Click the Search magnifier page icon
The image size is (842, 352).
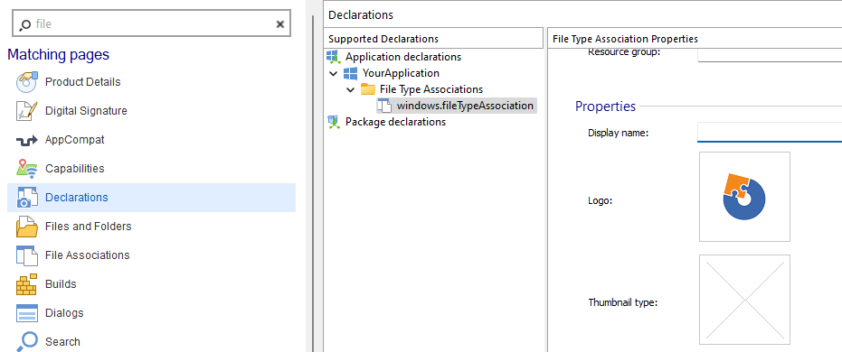(27, 342)
